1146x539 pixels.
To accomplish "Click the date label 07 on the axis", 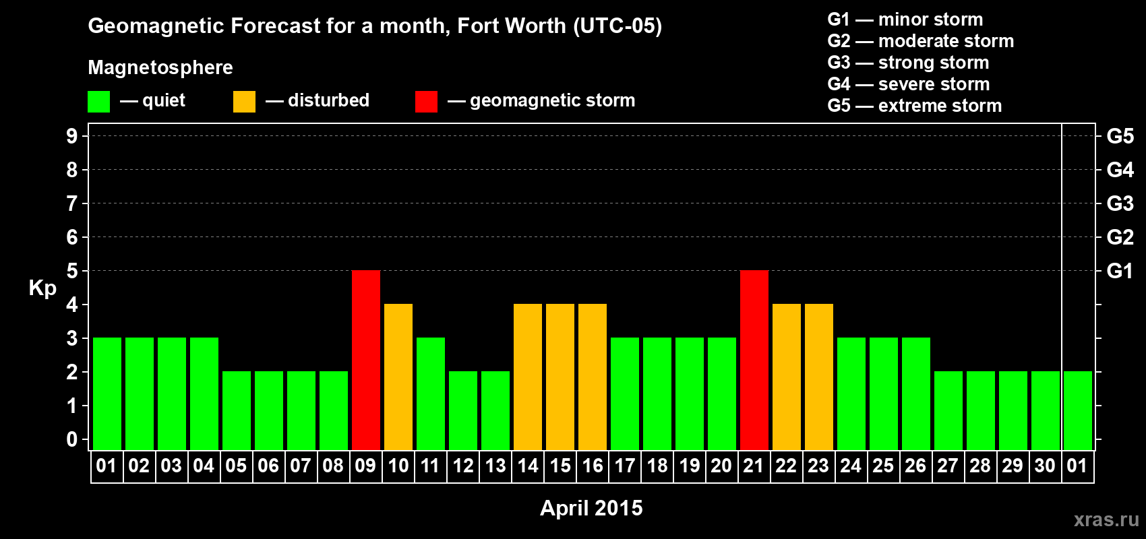I will click(x=301, y=466).
